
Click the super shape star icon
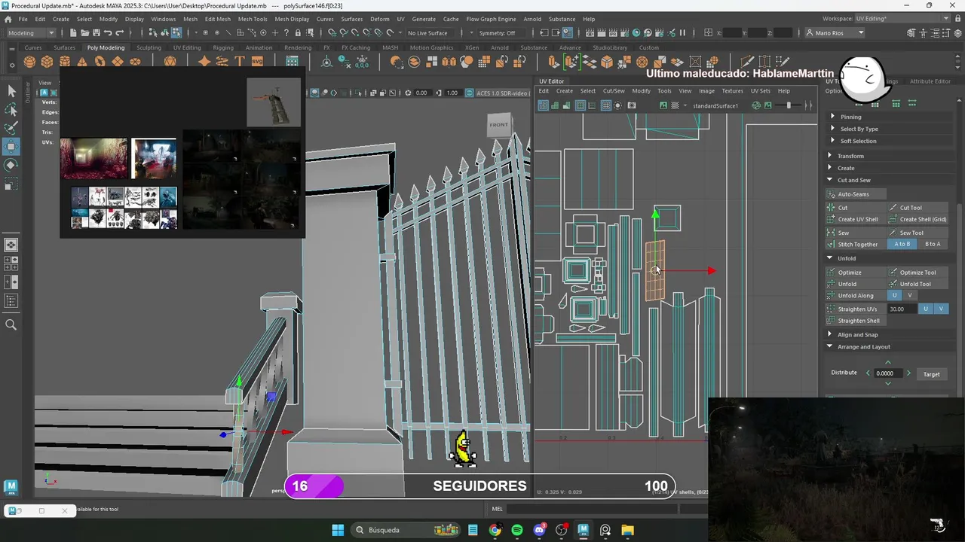click(x=204, y=62)
